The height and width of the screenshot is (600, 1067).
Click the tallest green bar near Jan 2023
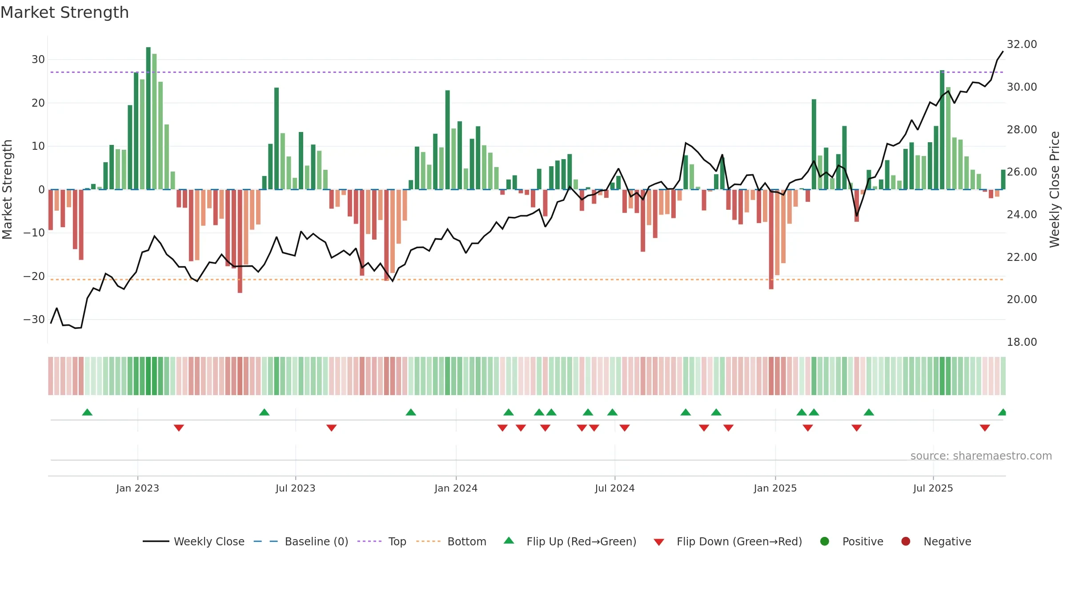tap(148, 118)
